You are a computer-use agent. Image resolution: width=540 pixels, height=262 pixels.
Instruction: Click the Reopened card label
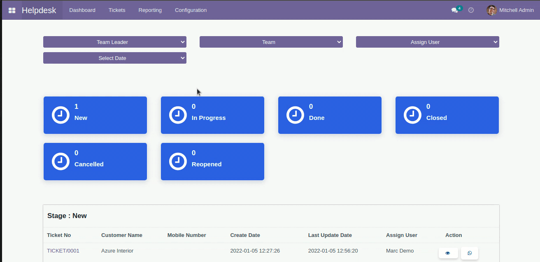(x=207, y=164)
